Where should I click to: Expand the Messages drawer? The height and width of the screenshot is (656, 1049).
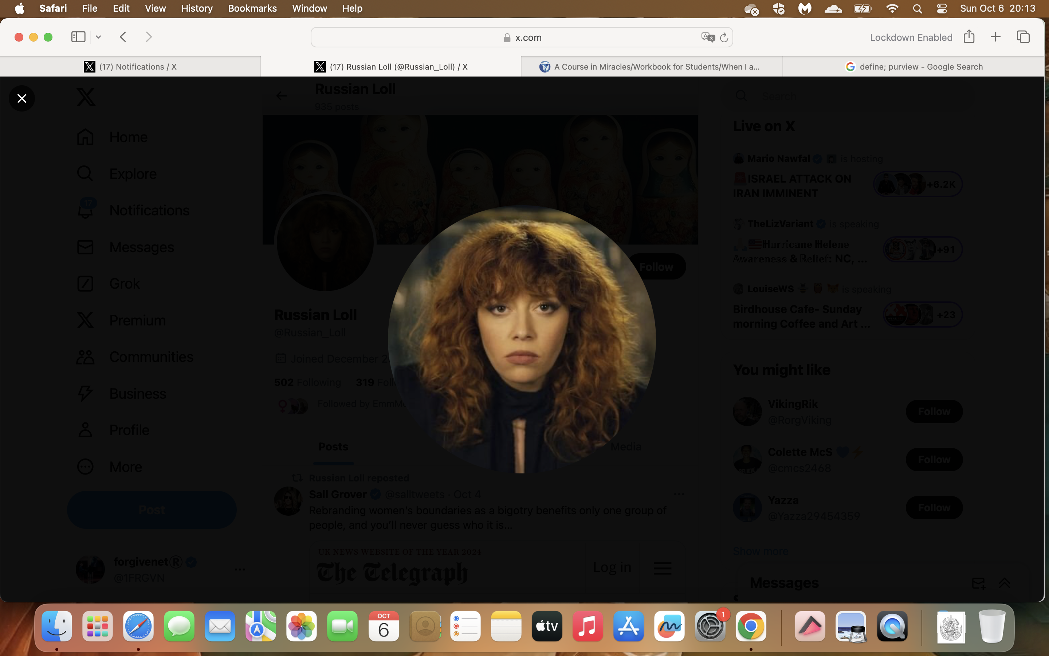[1004, 583]
